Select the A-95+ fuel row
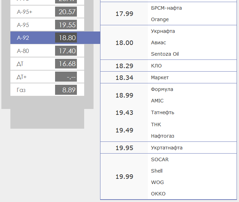Viewport: 239px width, 202px height. coord(24,12)
